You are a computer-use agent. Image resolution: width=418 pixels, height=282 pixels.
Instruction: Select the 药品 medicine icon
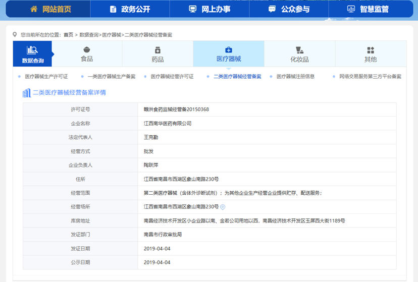pyautogui.click(x=158, y=50)
